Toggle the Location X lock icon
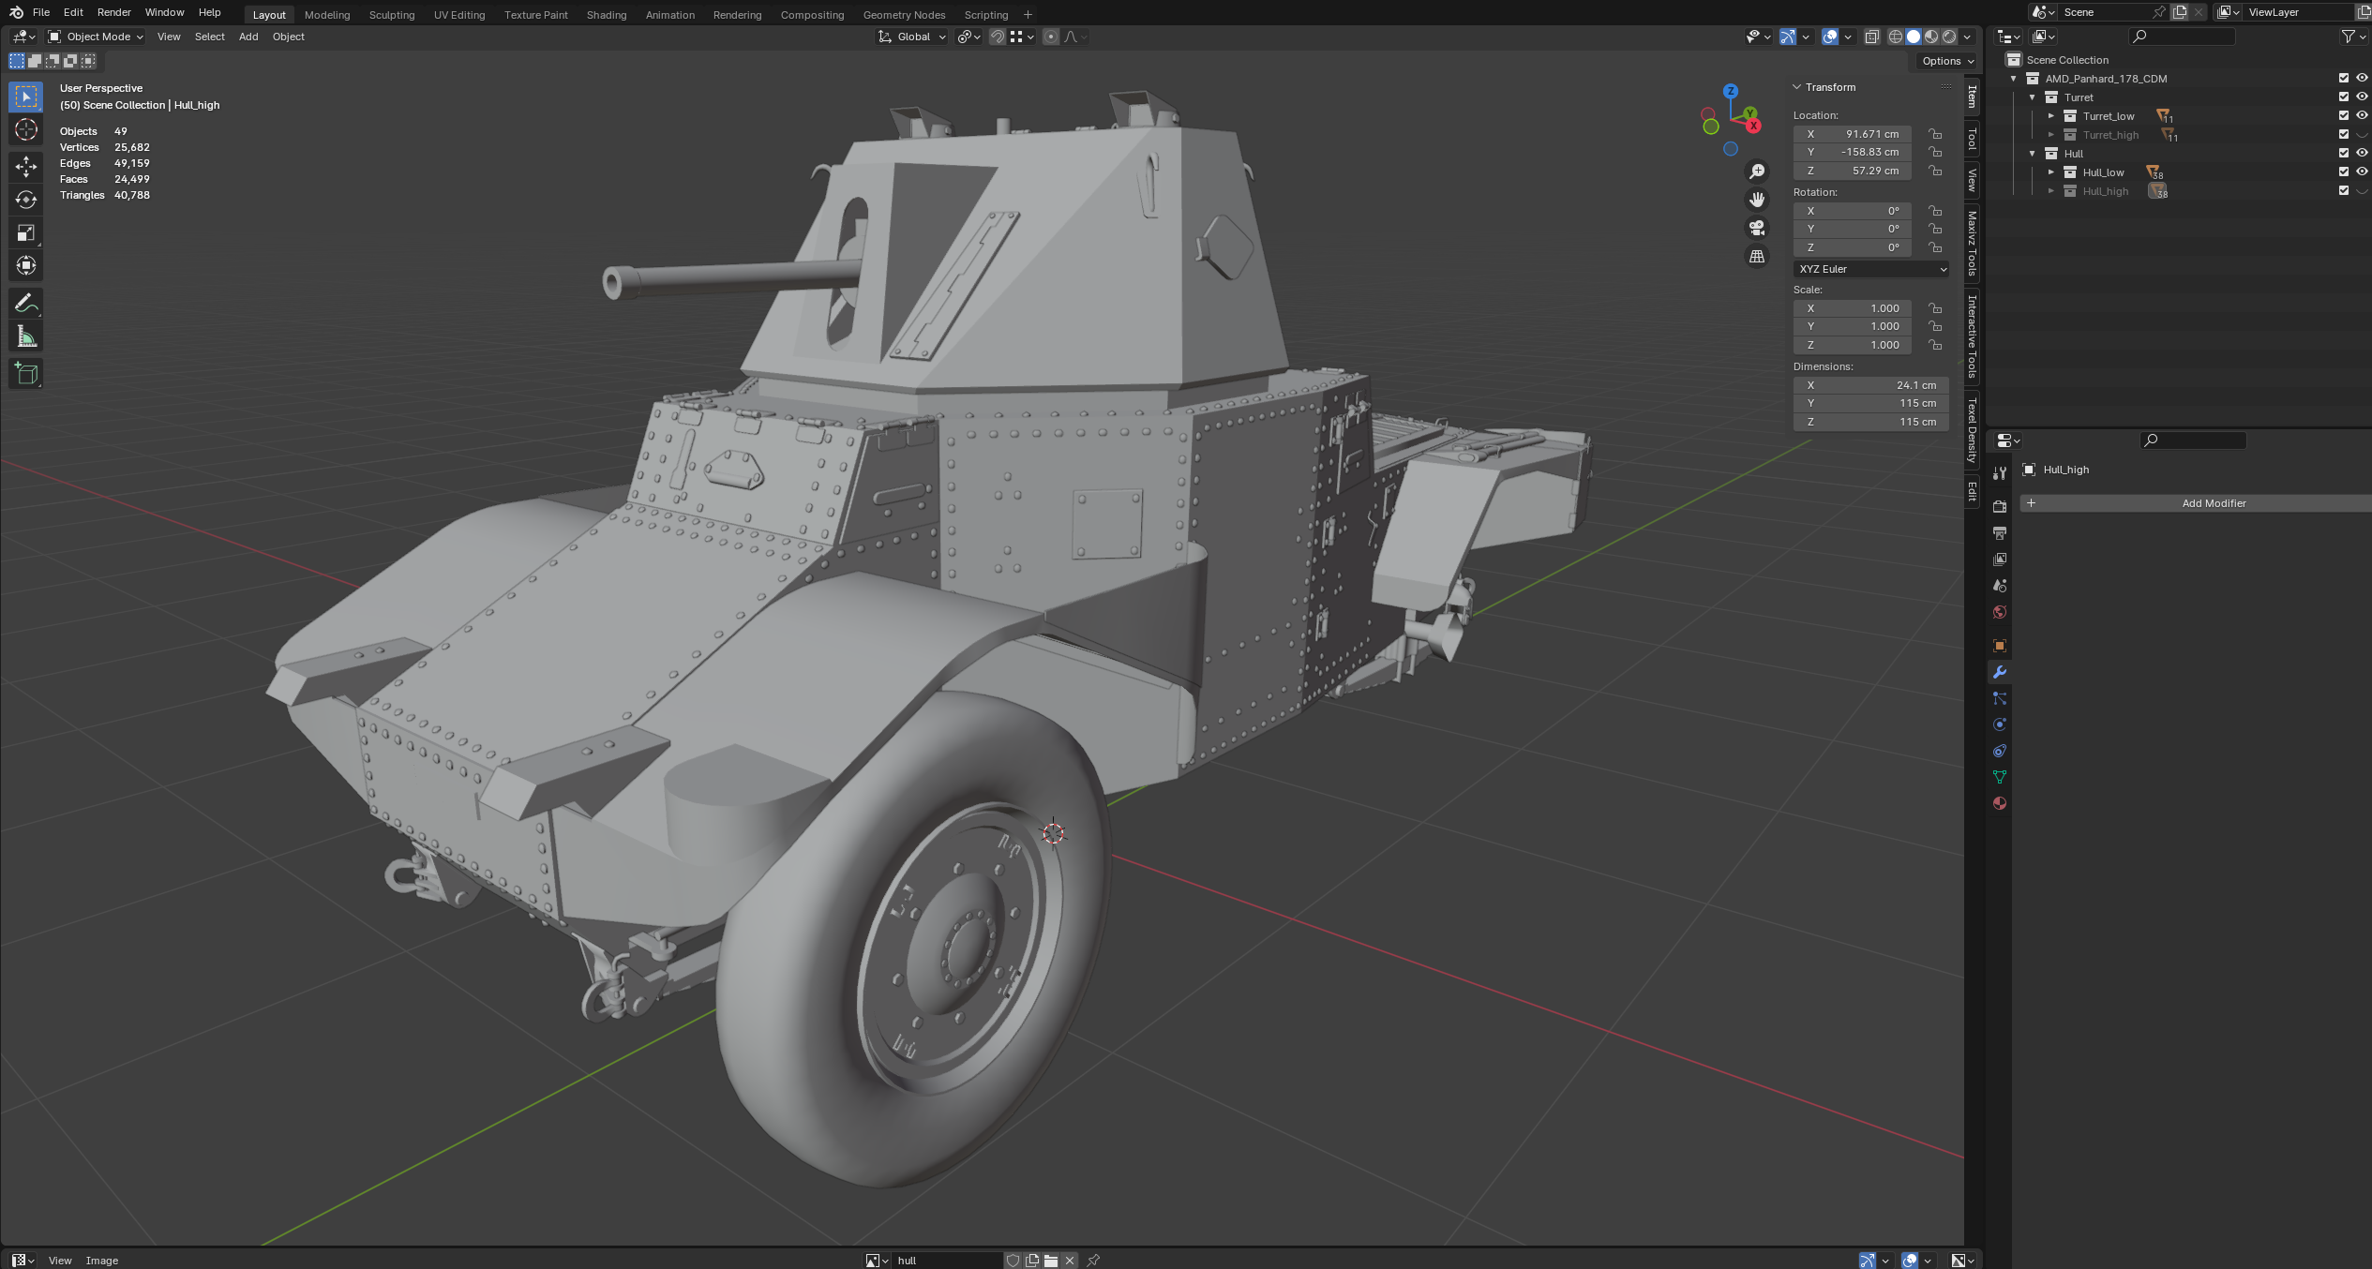This screenshot has width=2372, height=1269. pyautogui.click(x=1935, y=134)
